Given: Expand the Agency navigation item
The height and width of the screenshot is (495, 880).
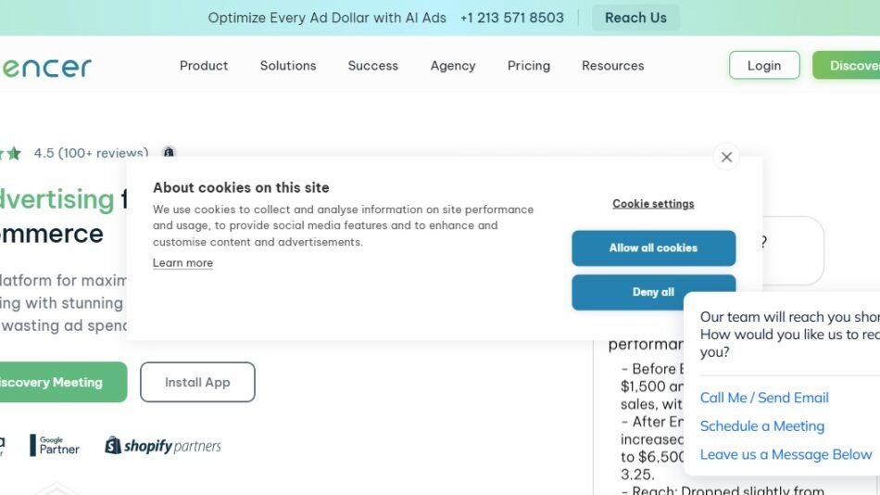Looking at the screenshot, I should pos(453,66).
